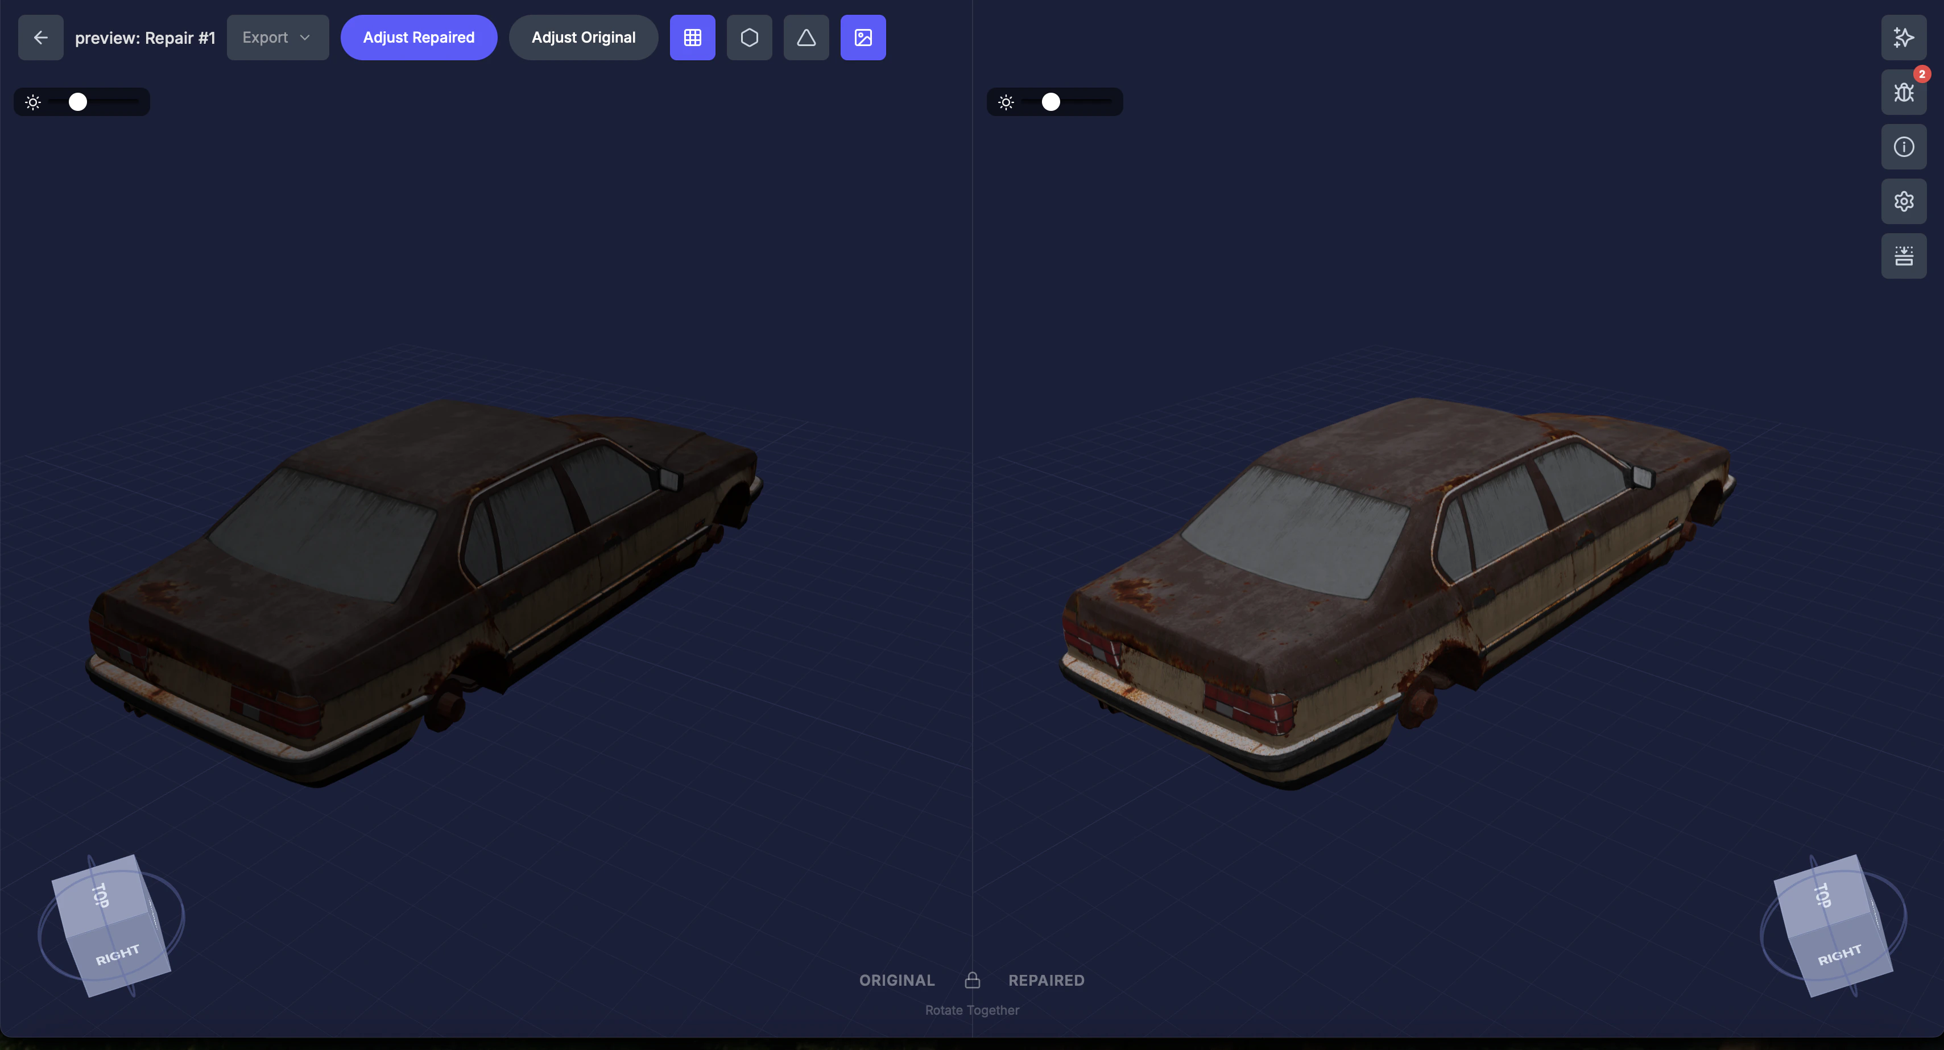Select the hexagon quad view mode
1944x1050 pixels.
(748, 37)
